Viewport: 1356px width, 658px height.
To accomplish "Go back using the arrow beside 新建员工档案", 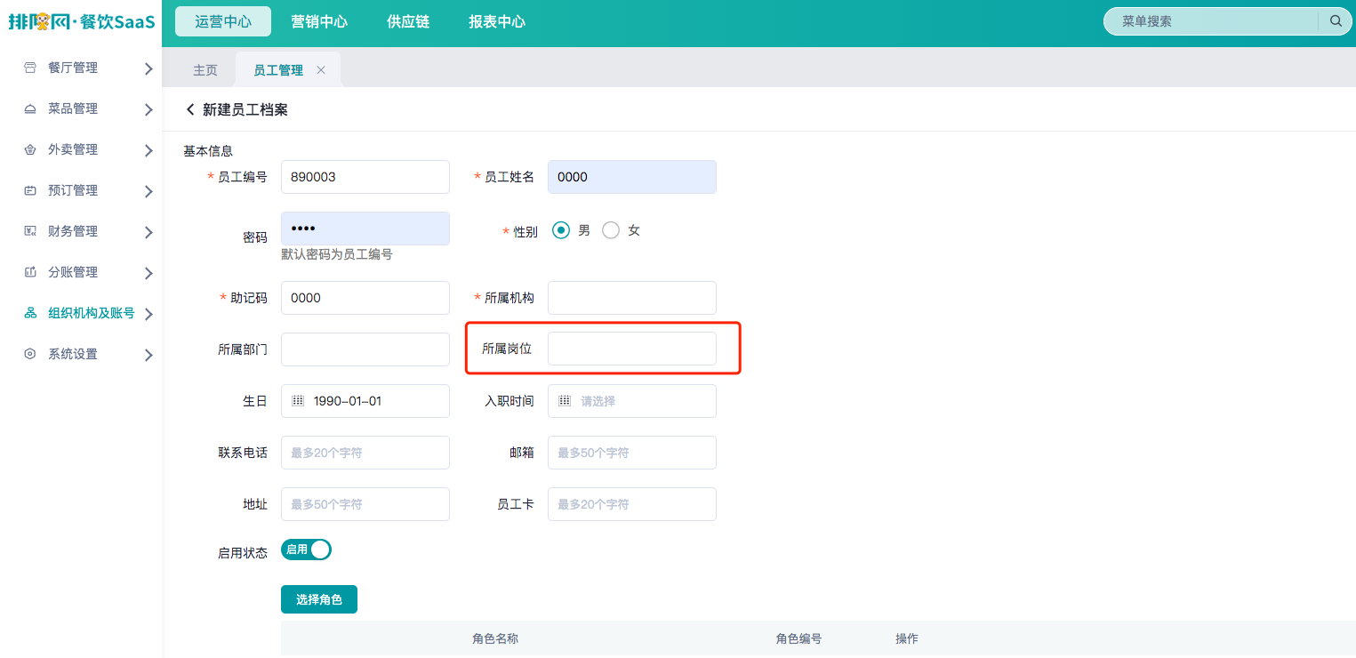I will tap(189, 109).
